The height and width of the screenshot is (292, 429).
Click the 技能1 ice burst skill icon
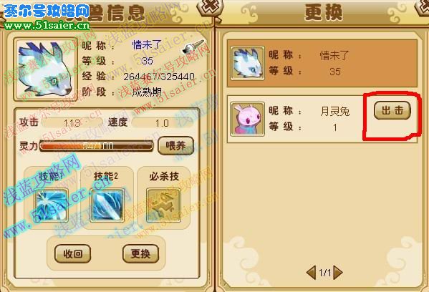52,205
